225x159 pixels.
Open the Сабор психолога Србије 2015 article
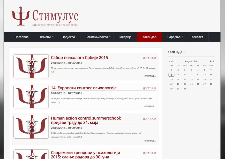79,58
